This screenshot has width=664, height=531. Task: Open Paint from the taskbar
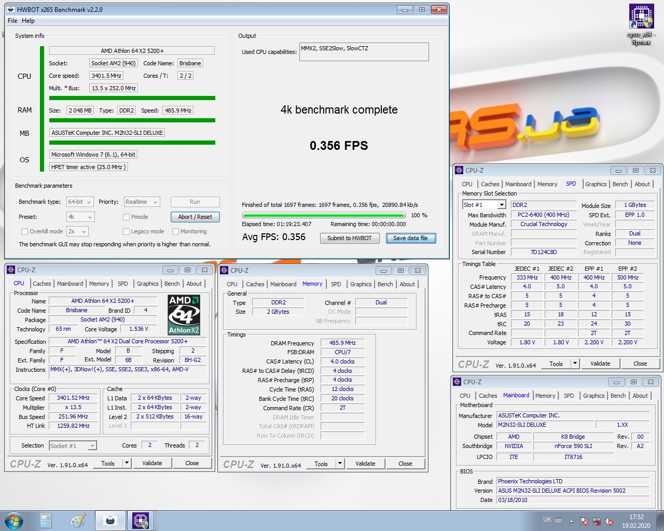(78, 521)
